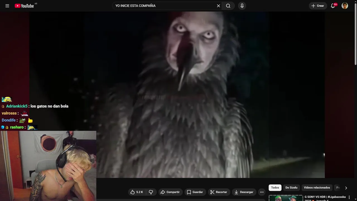Open the notifications bell
Image resolution: width=357 pixels, height=201 pixels.
pos(333,6)
